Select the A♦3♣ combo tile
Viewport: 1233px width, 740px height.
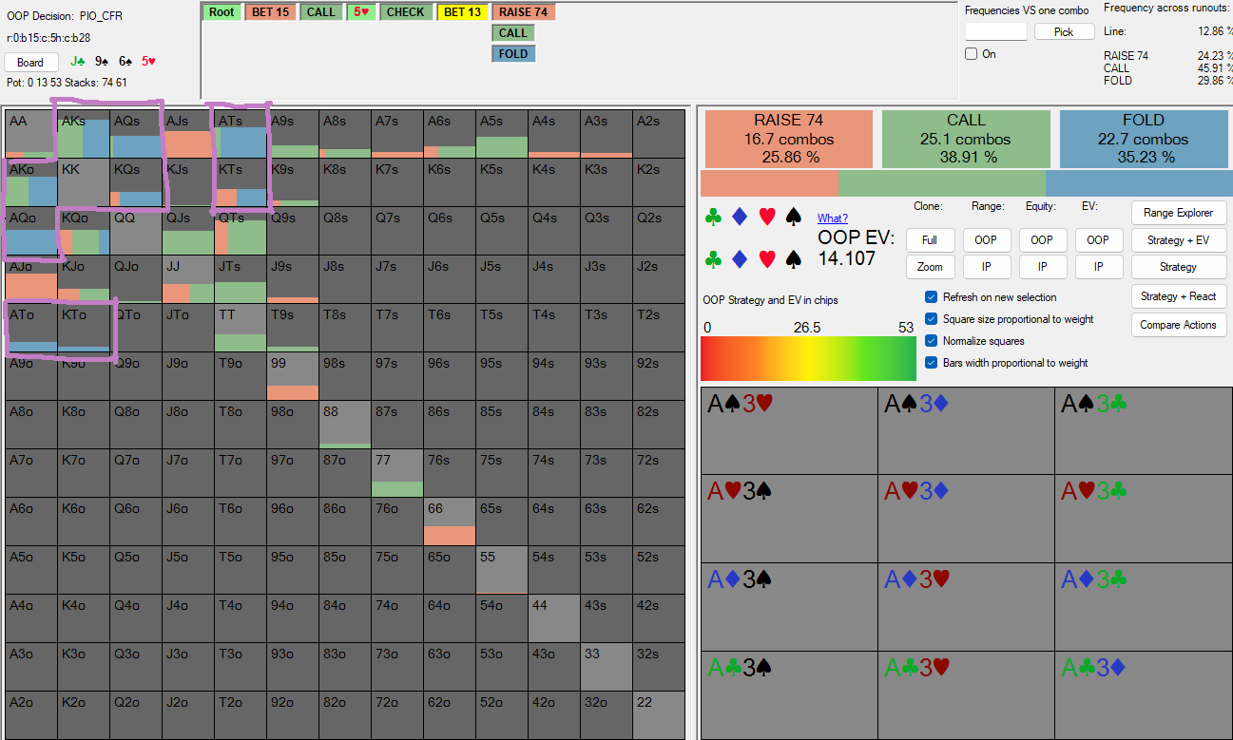click(1144, 606)
